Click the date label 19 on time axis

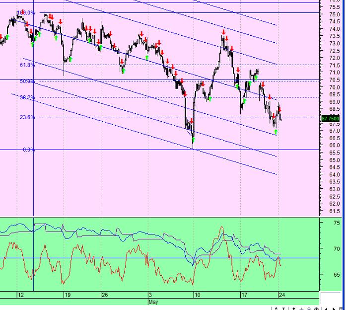point(68,295)
